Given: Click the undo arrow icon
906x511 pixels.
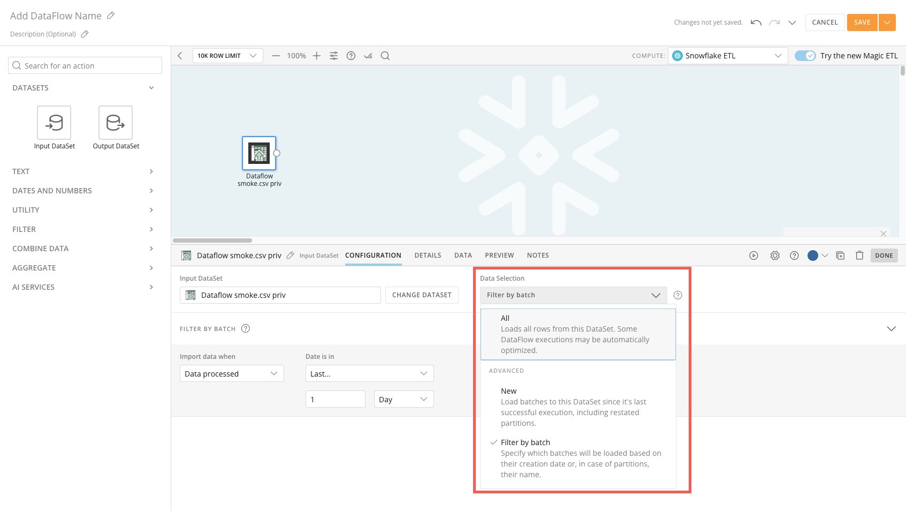Looking at the screenshot, I should tap(756, 22).
